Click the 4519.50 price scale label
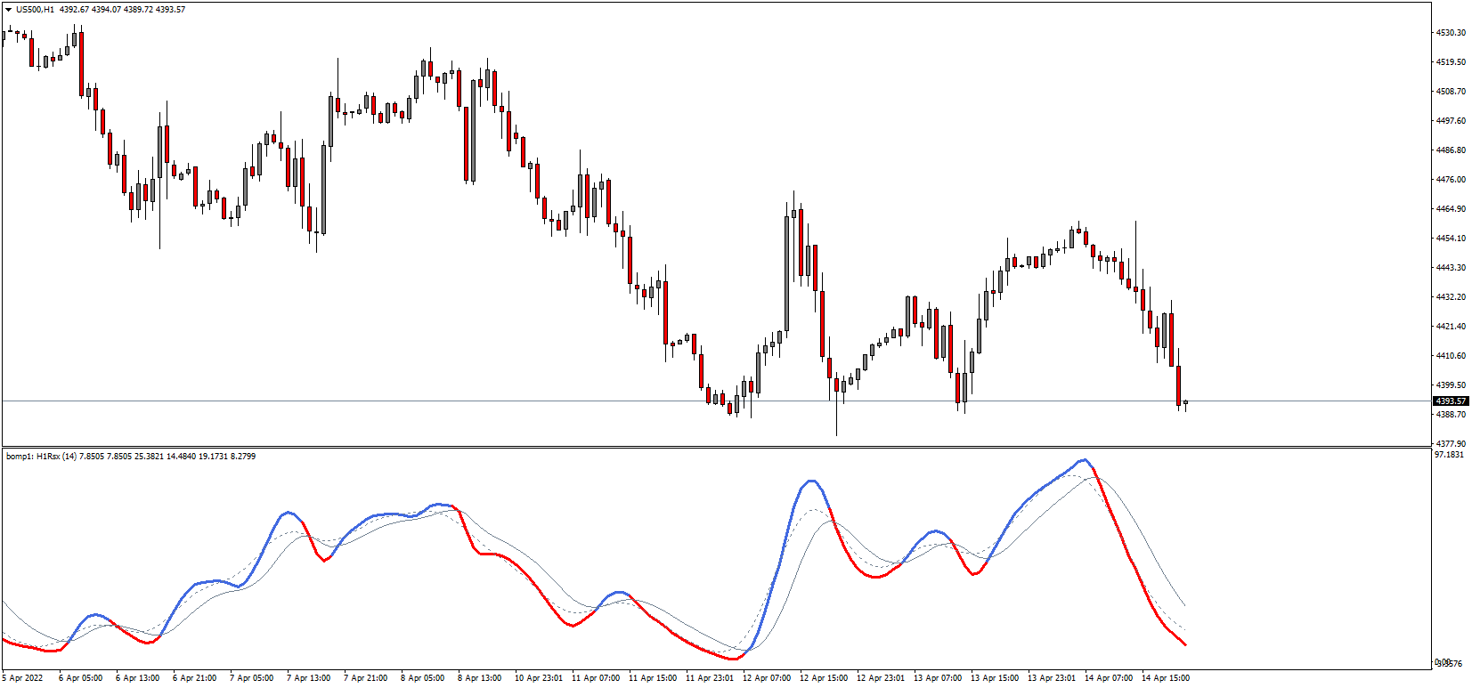1472x688 pixels. pos(1451,62)
